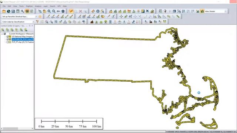The width and height of the screenshot is (237, 133).
Task: Open the Tools menu
Action: [x=21, y=6]
